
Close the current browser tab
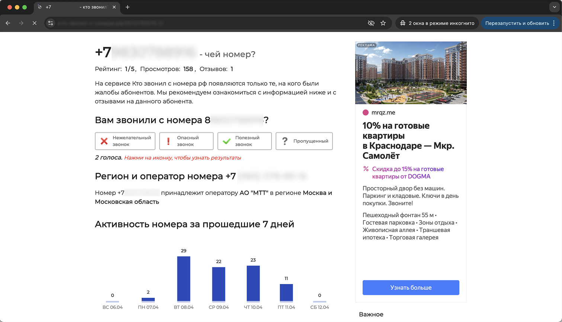(114, 7)
